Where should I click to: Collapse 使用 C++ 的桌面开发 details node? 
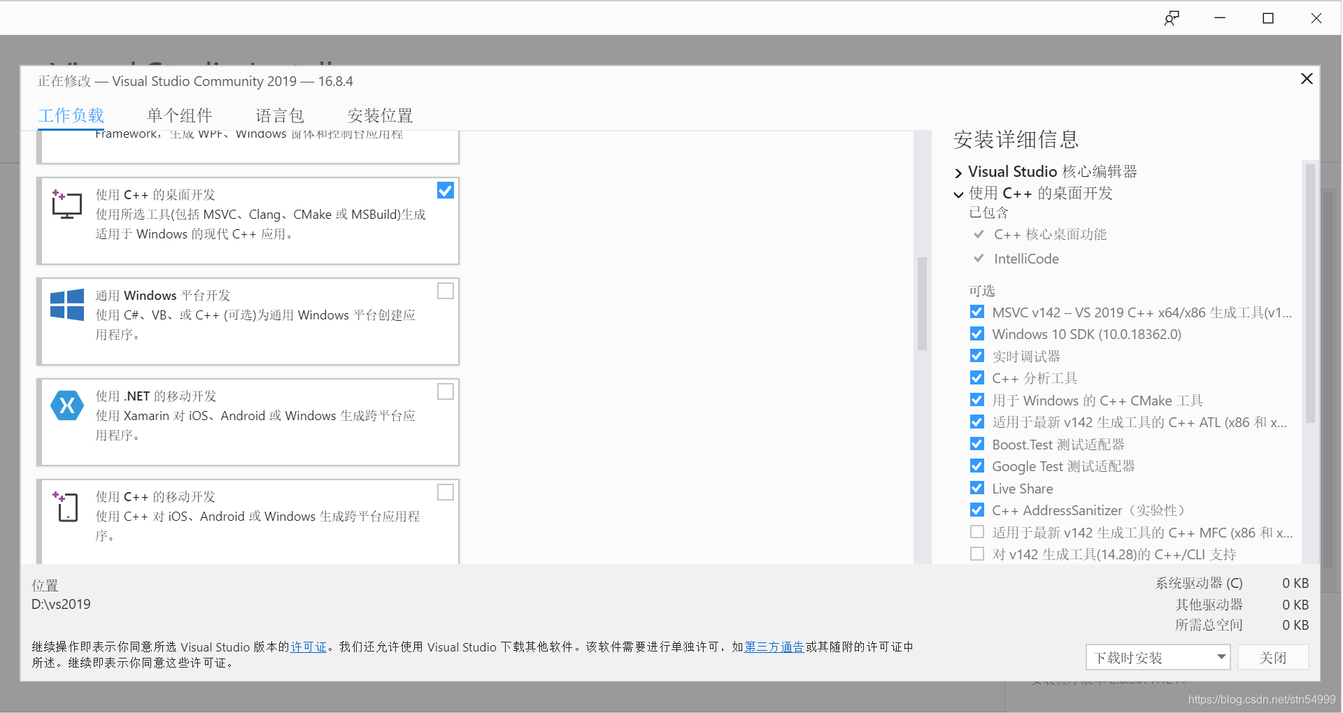click(x=958, y=194)
